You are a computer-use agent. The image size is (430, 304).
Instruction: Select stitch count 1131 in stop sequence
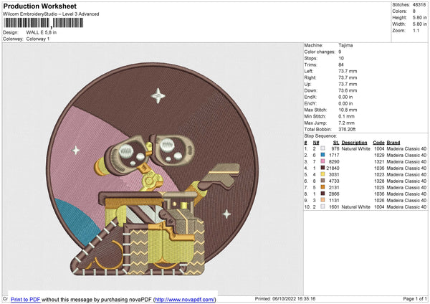[334, 200]
